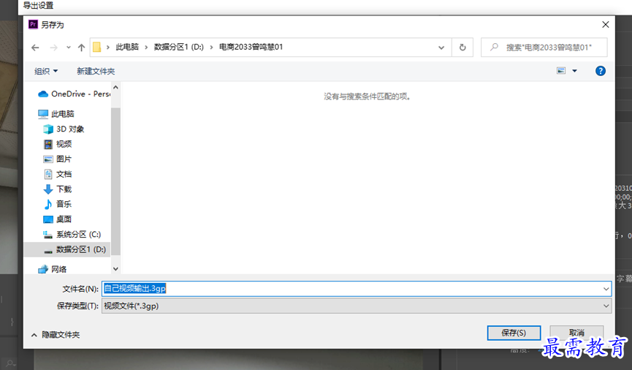The width and height of the screenshot is (632, 370).
Task: Click the sidebar scroll down arrow
Action: pyautogui.click(x=115, y=268)
